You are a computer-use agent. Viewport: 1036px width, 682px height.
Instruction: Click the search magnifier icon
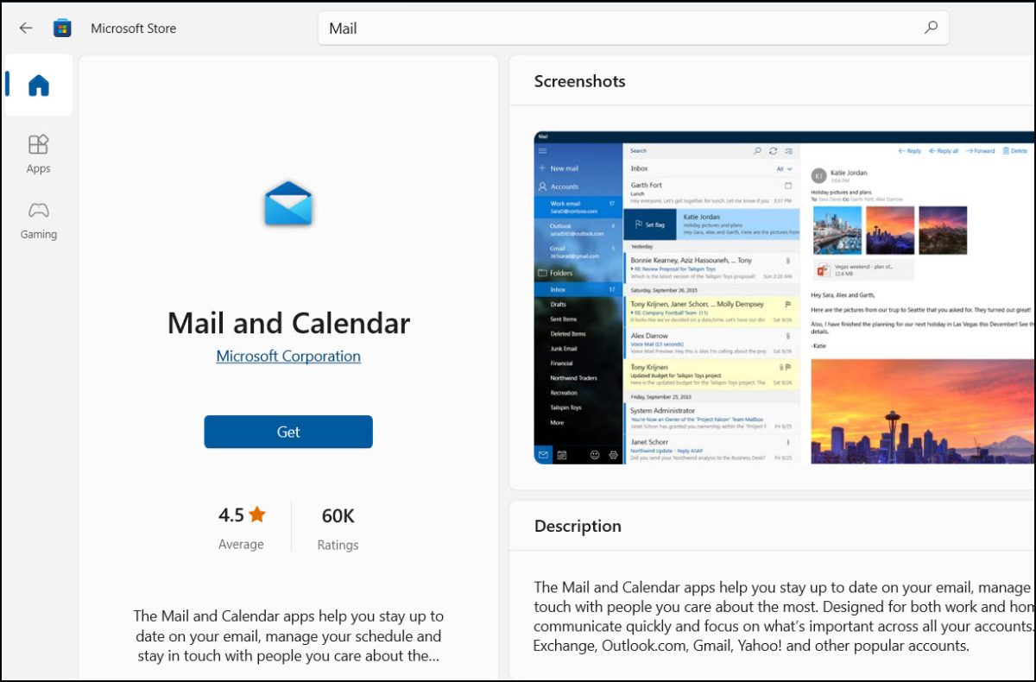(931, 28)
